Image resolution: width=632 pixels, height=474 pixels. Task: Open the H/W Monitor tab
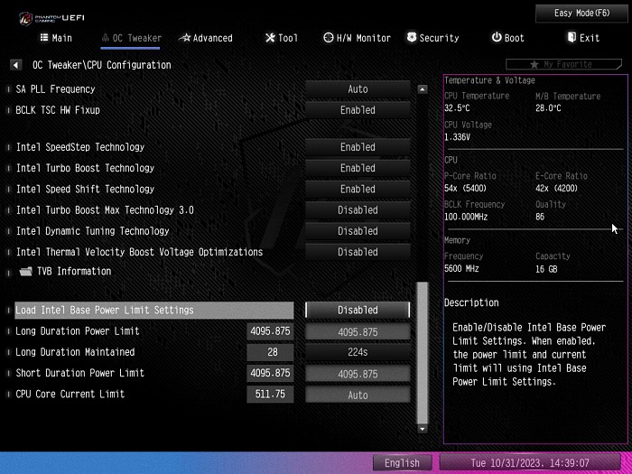tap(358, 38)
